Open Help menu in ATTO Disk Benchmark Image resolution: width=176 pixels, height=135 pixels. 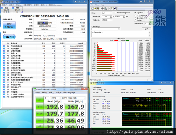[103, 5]
